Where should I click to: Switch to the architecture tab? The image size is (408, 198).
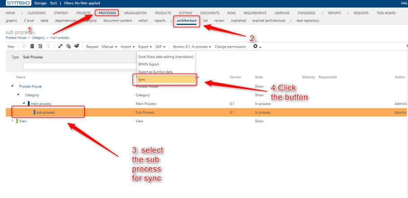click(x=187, y=21)
